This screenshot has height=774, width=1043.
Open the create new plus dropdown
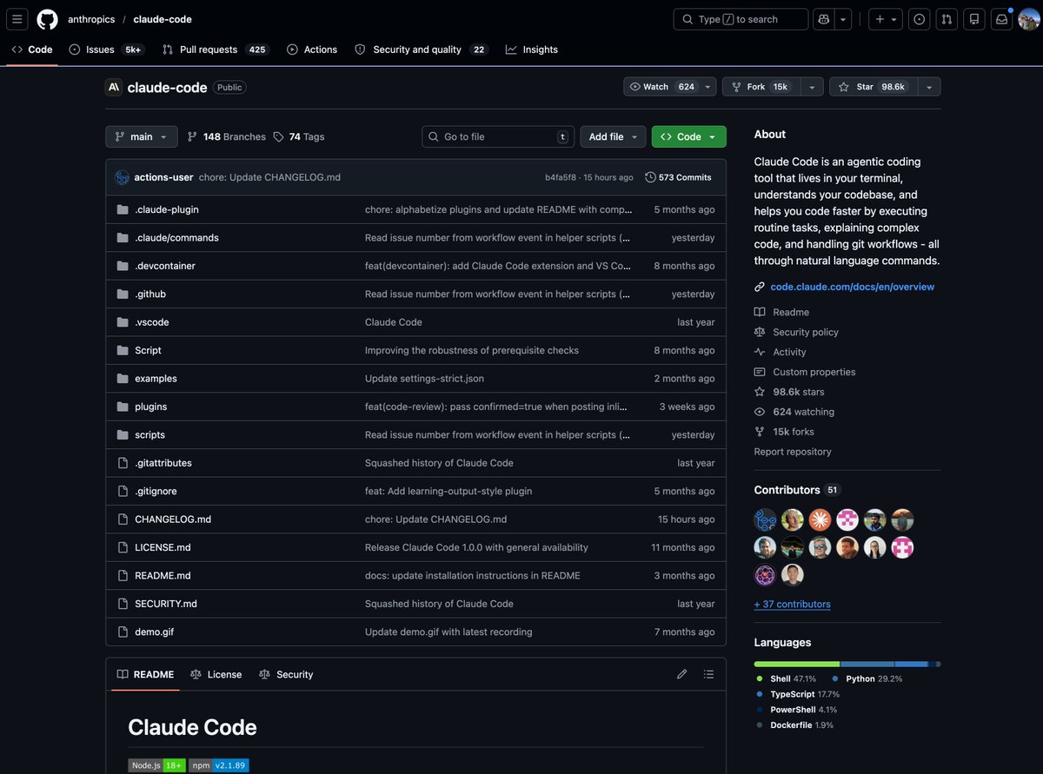coord(887,19)
